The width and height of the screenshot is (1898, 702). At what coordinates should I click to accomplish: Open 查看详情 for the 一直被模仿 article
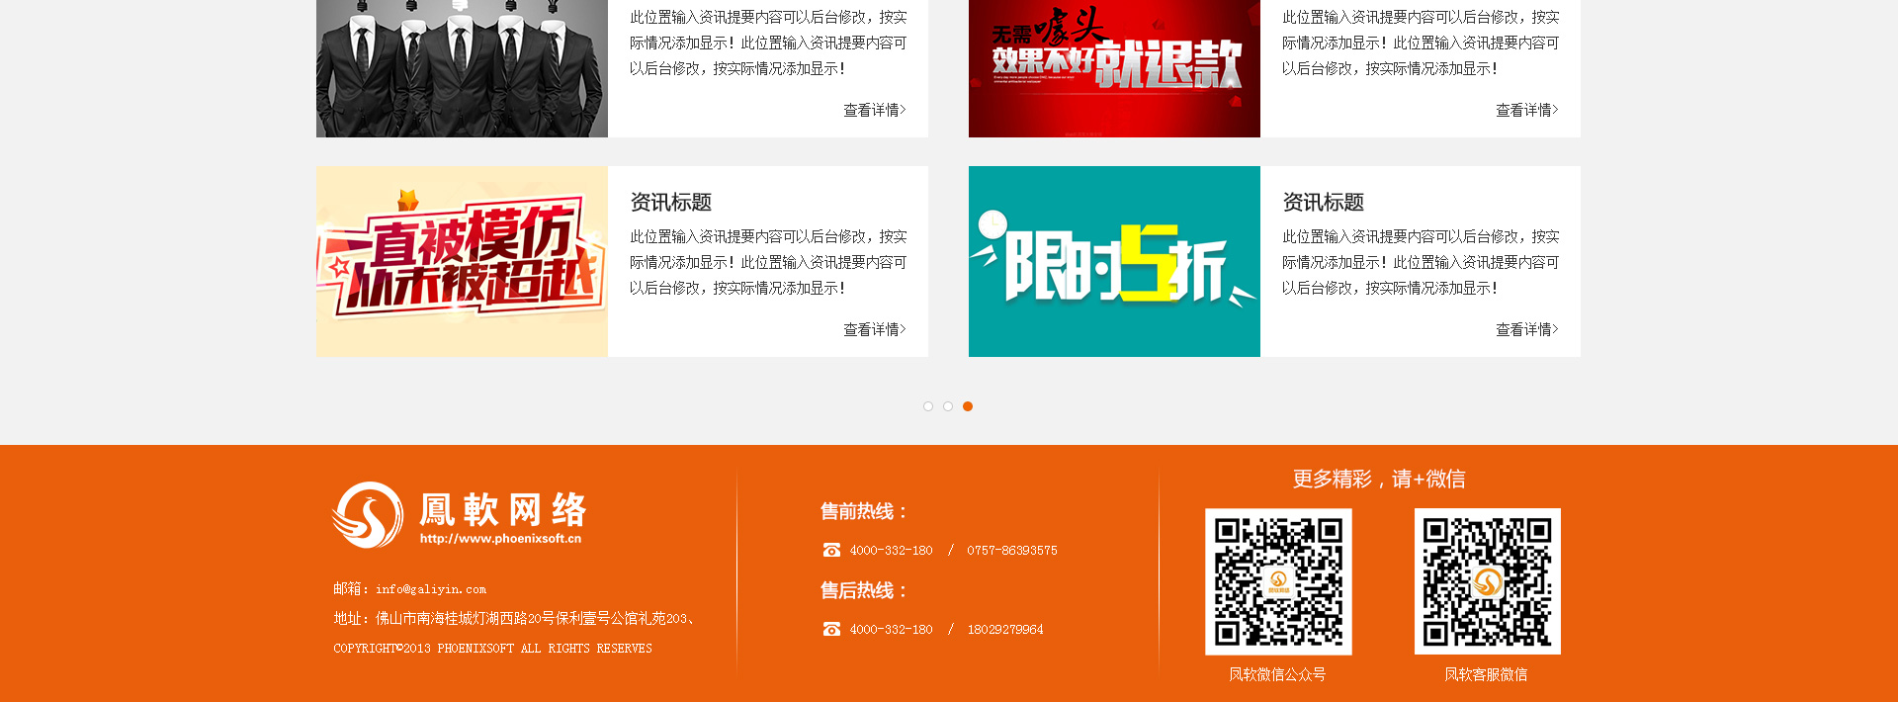(874, 329)
